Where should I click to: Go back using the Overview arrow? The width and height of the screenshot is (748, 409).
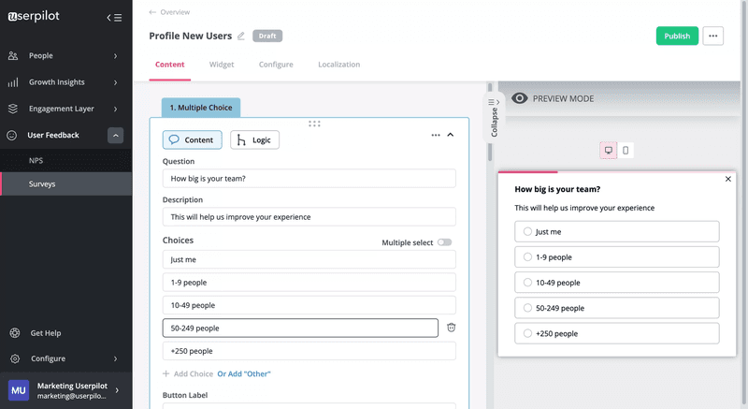(x=152, y=12)
